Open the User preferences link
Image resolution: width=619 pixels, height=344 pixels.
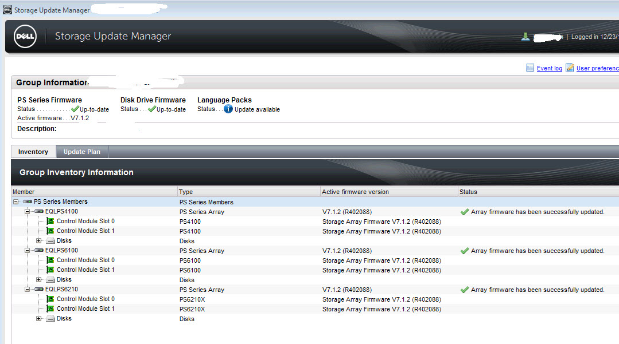click(x=598, y=68)
